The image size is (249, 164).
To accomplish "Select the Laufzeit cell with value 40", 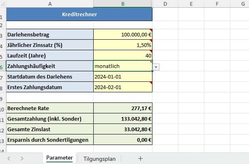I will pyautogui.click(x=122, y=56).
